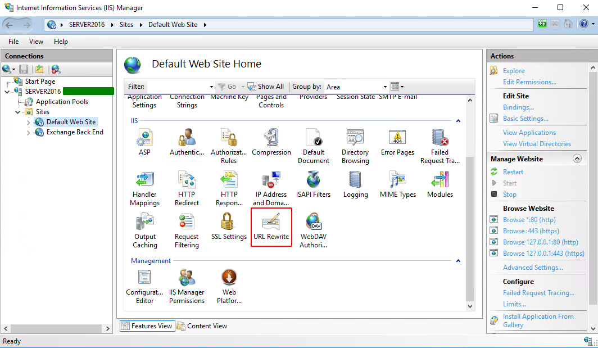
Task: Collapse the Management section group
Action: click(x=458, y=261)
